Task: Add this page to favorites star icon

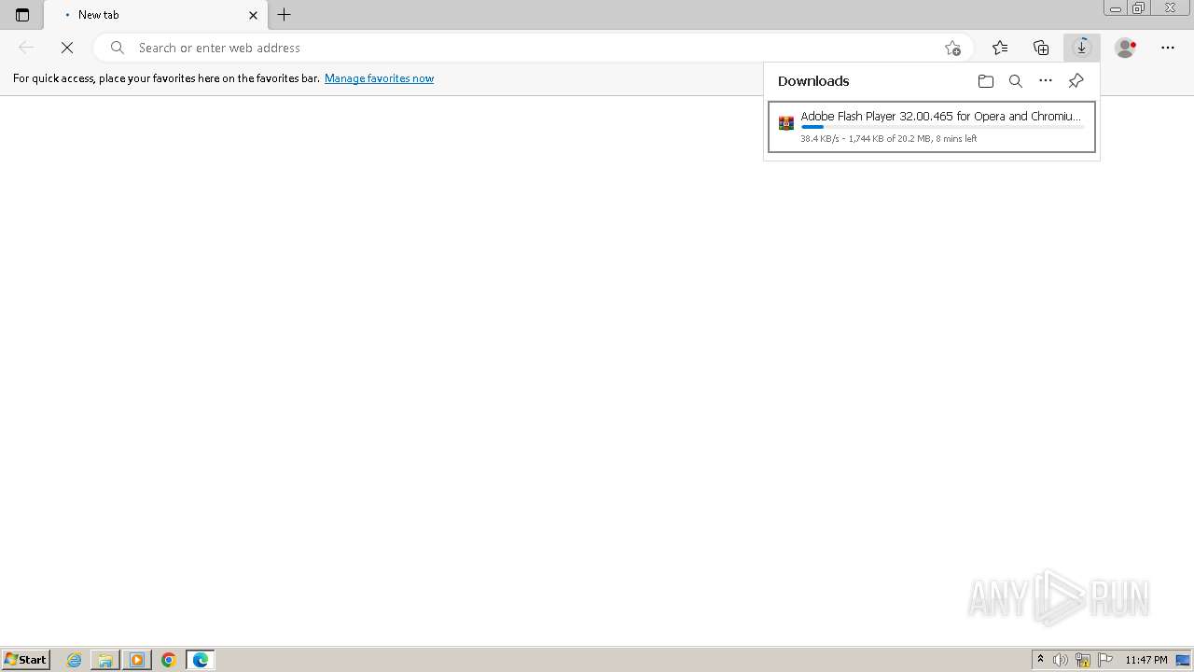Action: (x=952, y=48)
